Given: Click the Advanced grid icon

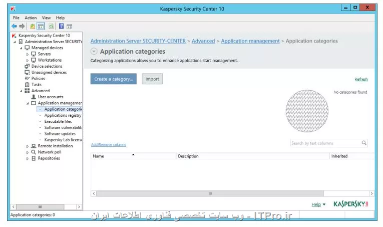Looking at the screenshot, I should [27, 91].
